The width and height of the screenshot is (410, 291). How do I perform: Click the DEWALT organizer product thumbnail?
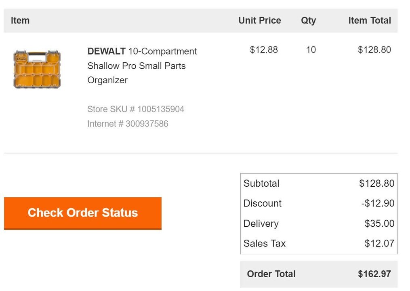[37, 69]
